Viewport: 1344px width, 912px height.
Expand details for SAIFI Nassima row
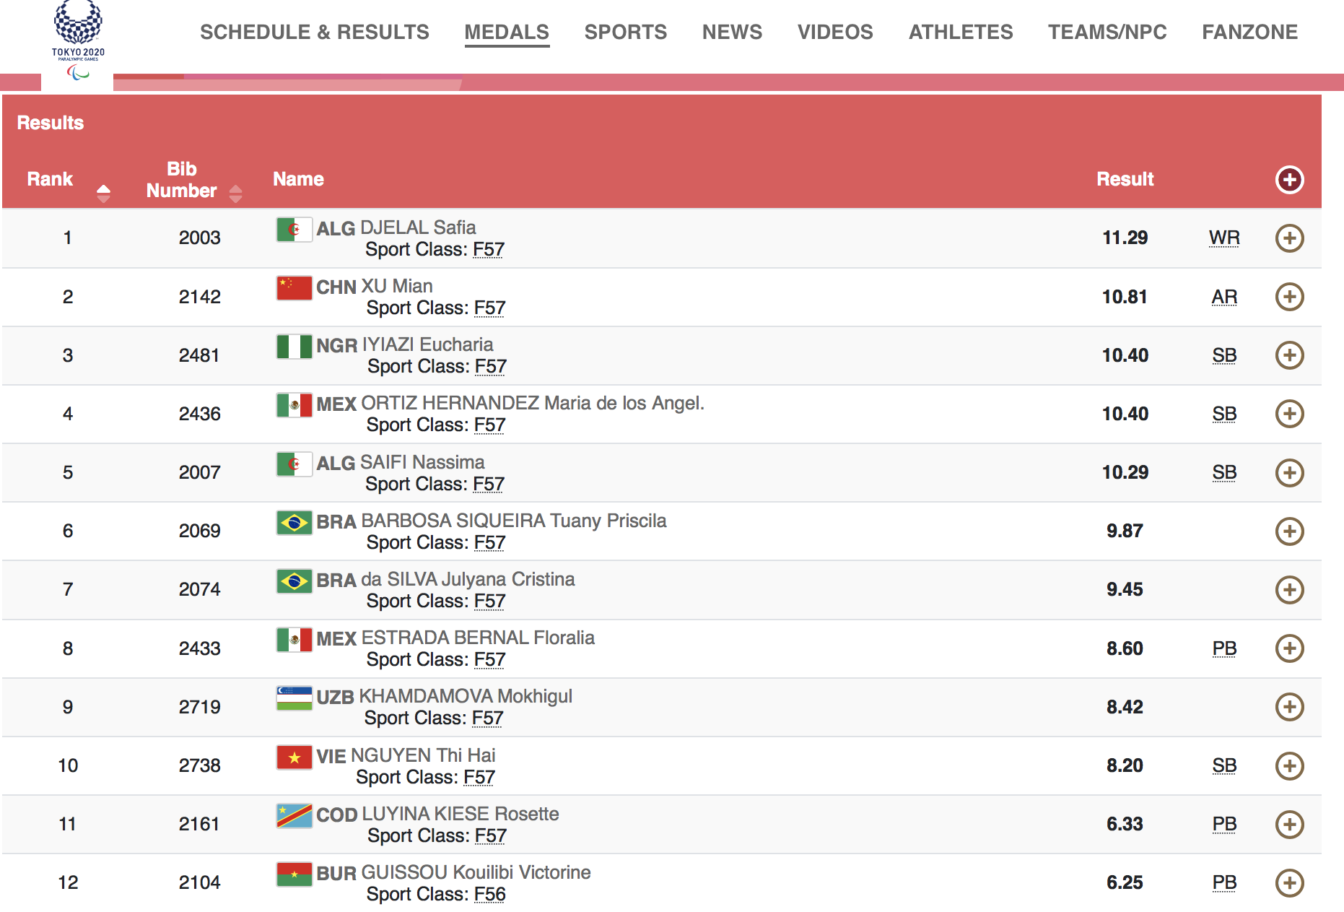coord(1289,473)
